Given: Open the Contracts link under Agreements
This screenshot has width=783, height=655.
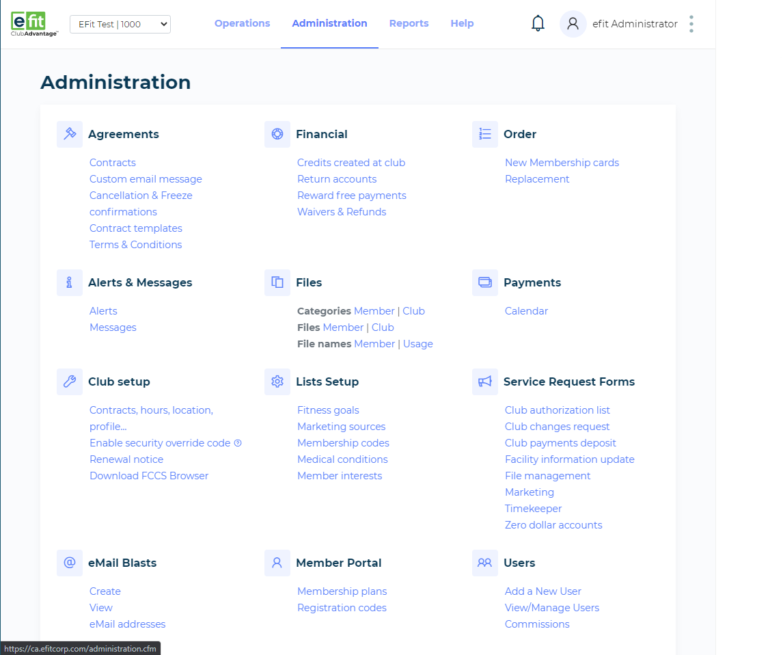Looking at the screenshot, I should click(112, 163).
